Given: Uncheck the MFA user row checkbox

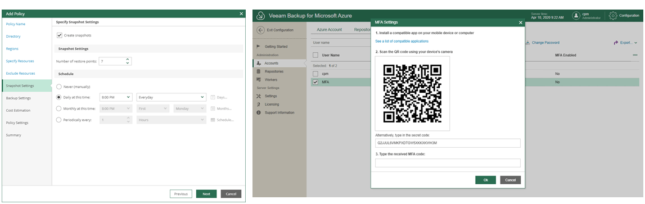Looking at the screenshot, I should point(315,82).
